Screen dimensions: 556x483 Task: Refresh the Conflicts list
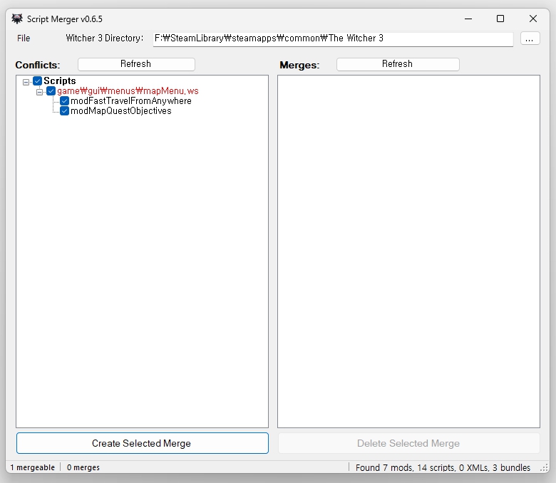pyautogui.click(x=135, y=64)
